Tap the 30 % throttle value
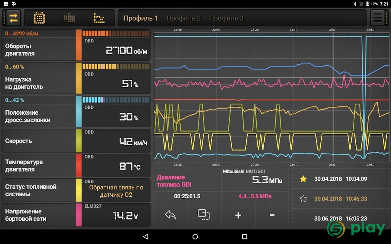 pyautogui.click(x=129, y=117)
